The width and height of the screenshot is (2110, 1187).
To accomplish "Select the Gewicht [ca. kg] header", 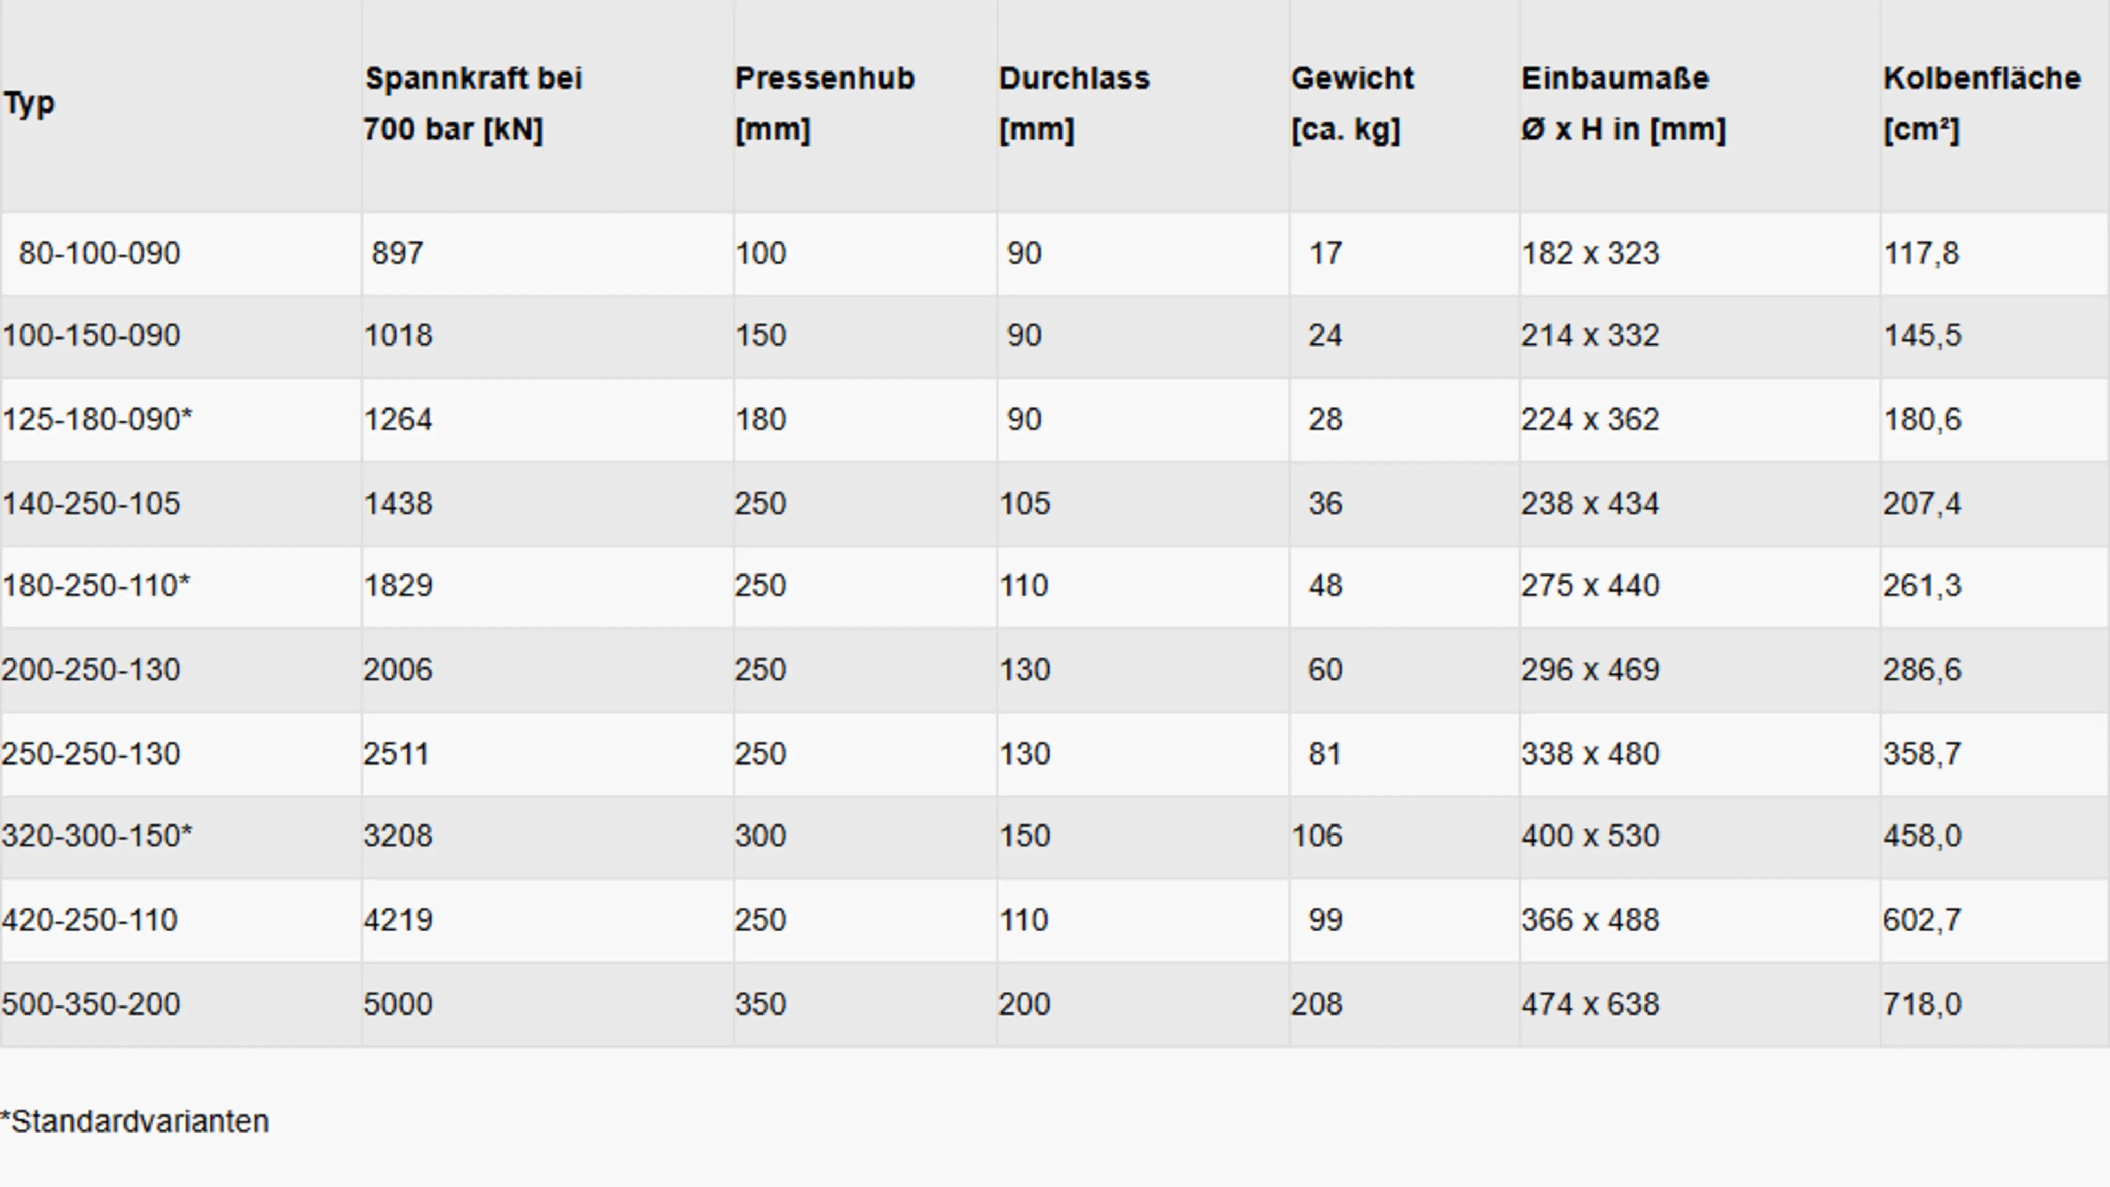I will click(x=1353, y=104).
